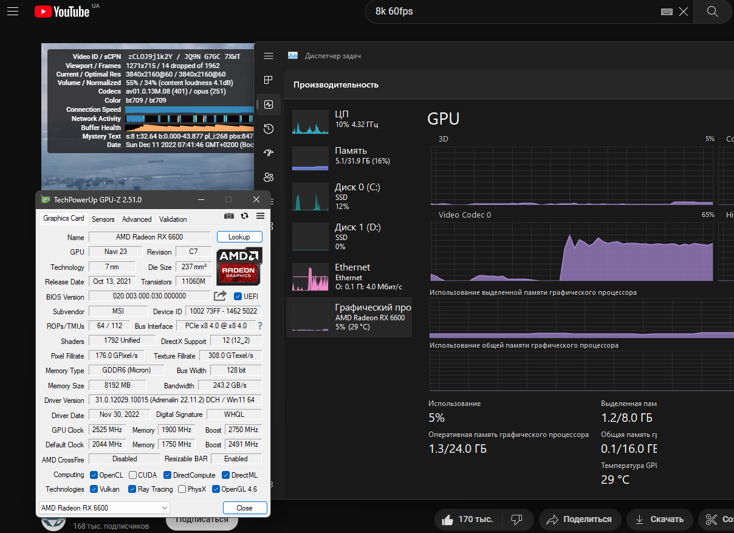Viewport: 734px width, 533px height.
Task: Click the Driver Version field value
Action: [175, 400]
